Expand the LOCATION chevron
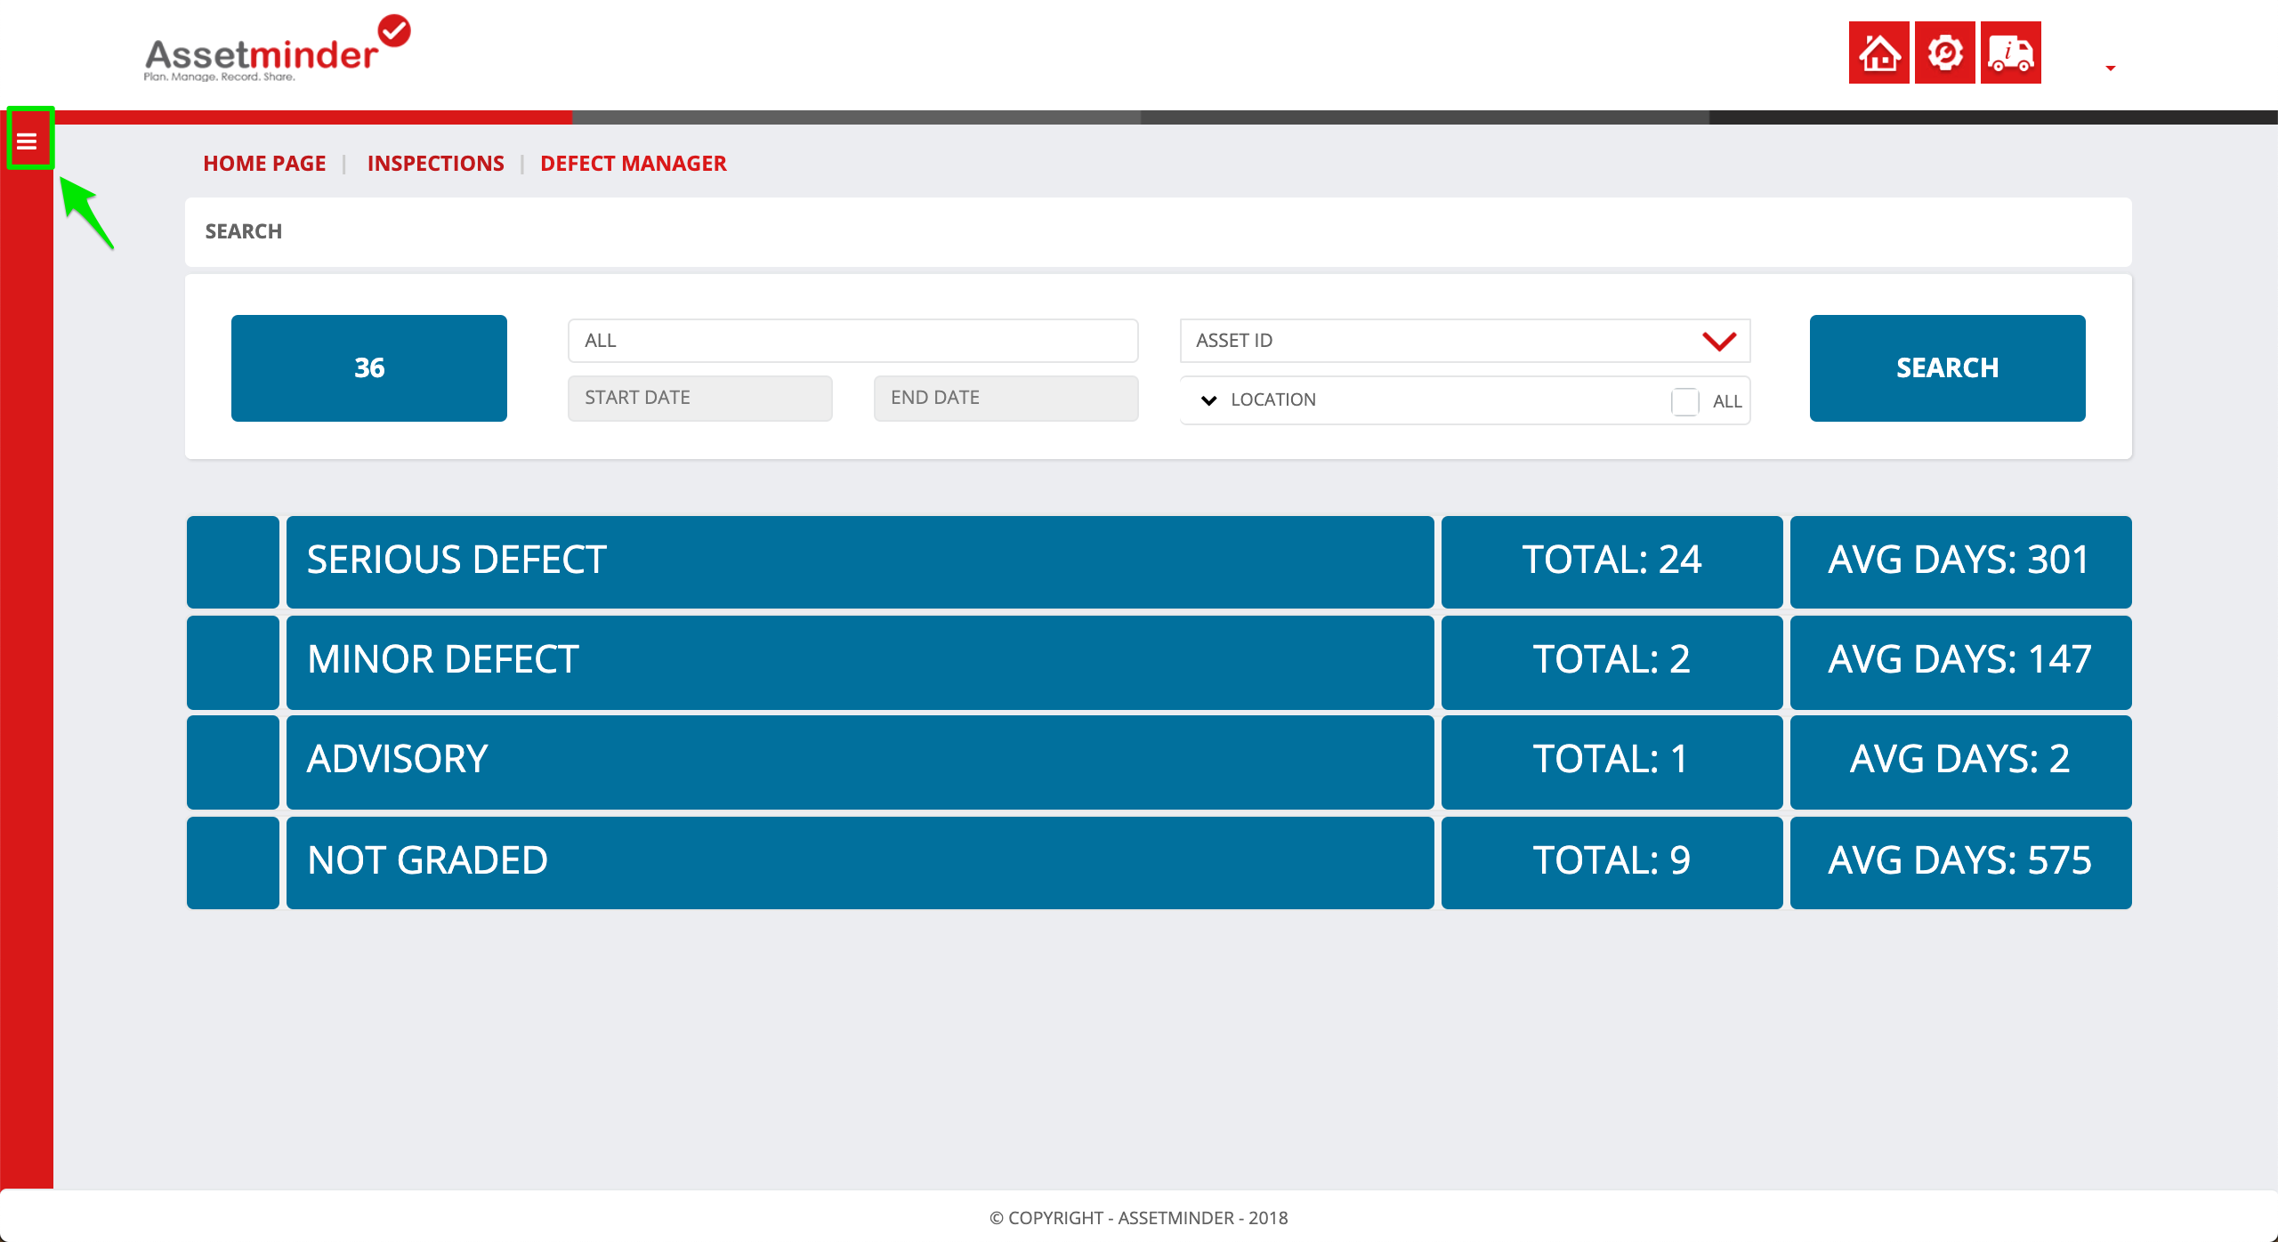2278x1242 pixels. [x=1208, y=400]
